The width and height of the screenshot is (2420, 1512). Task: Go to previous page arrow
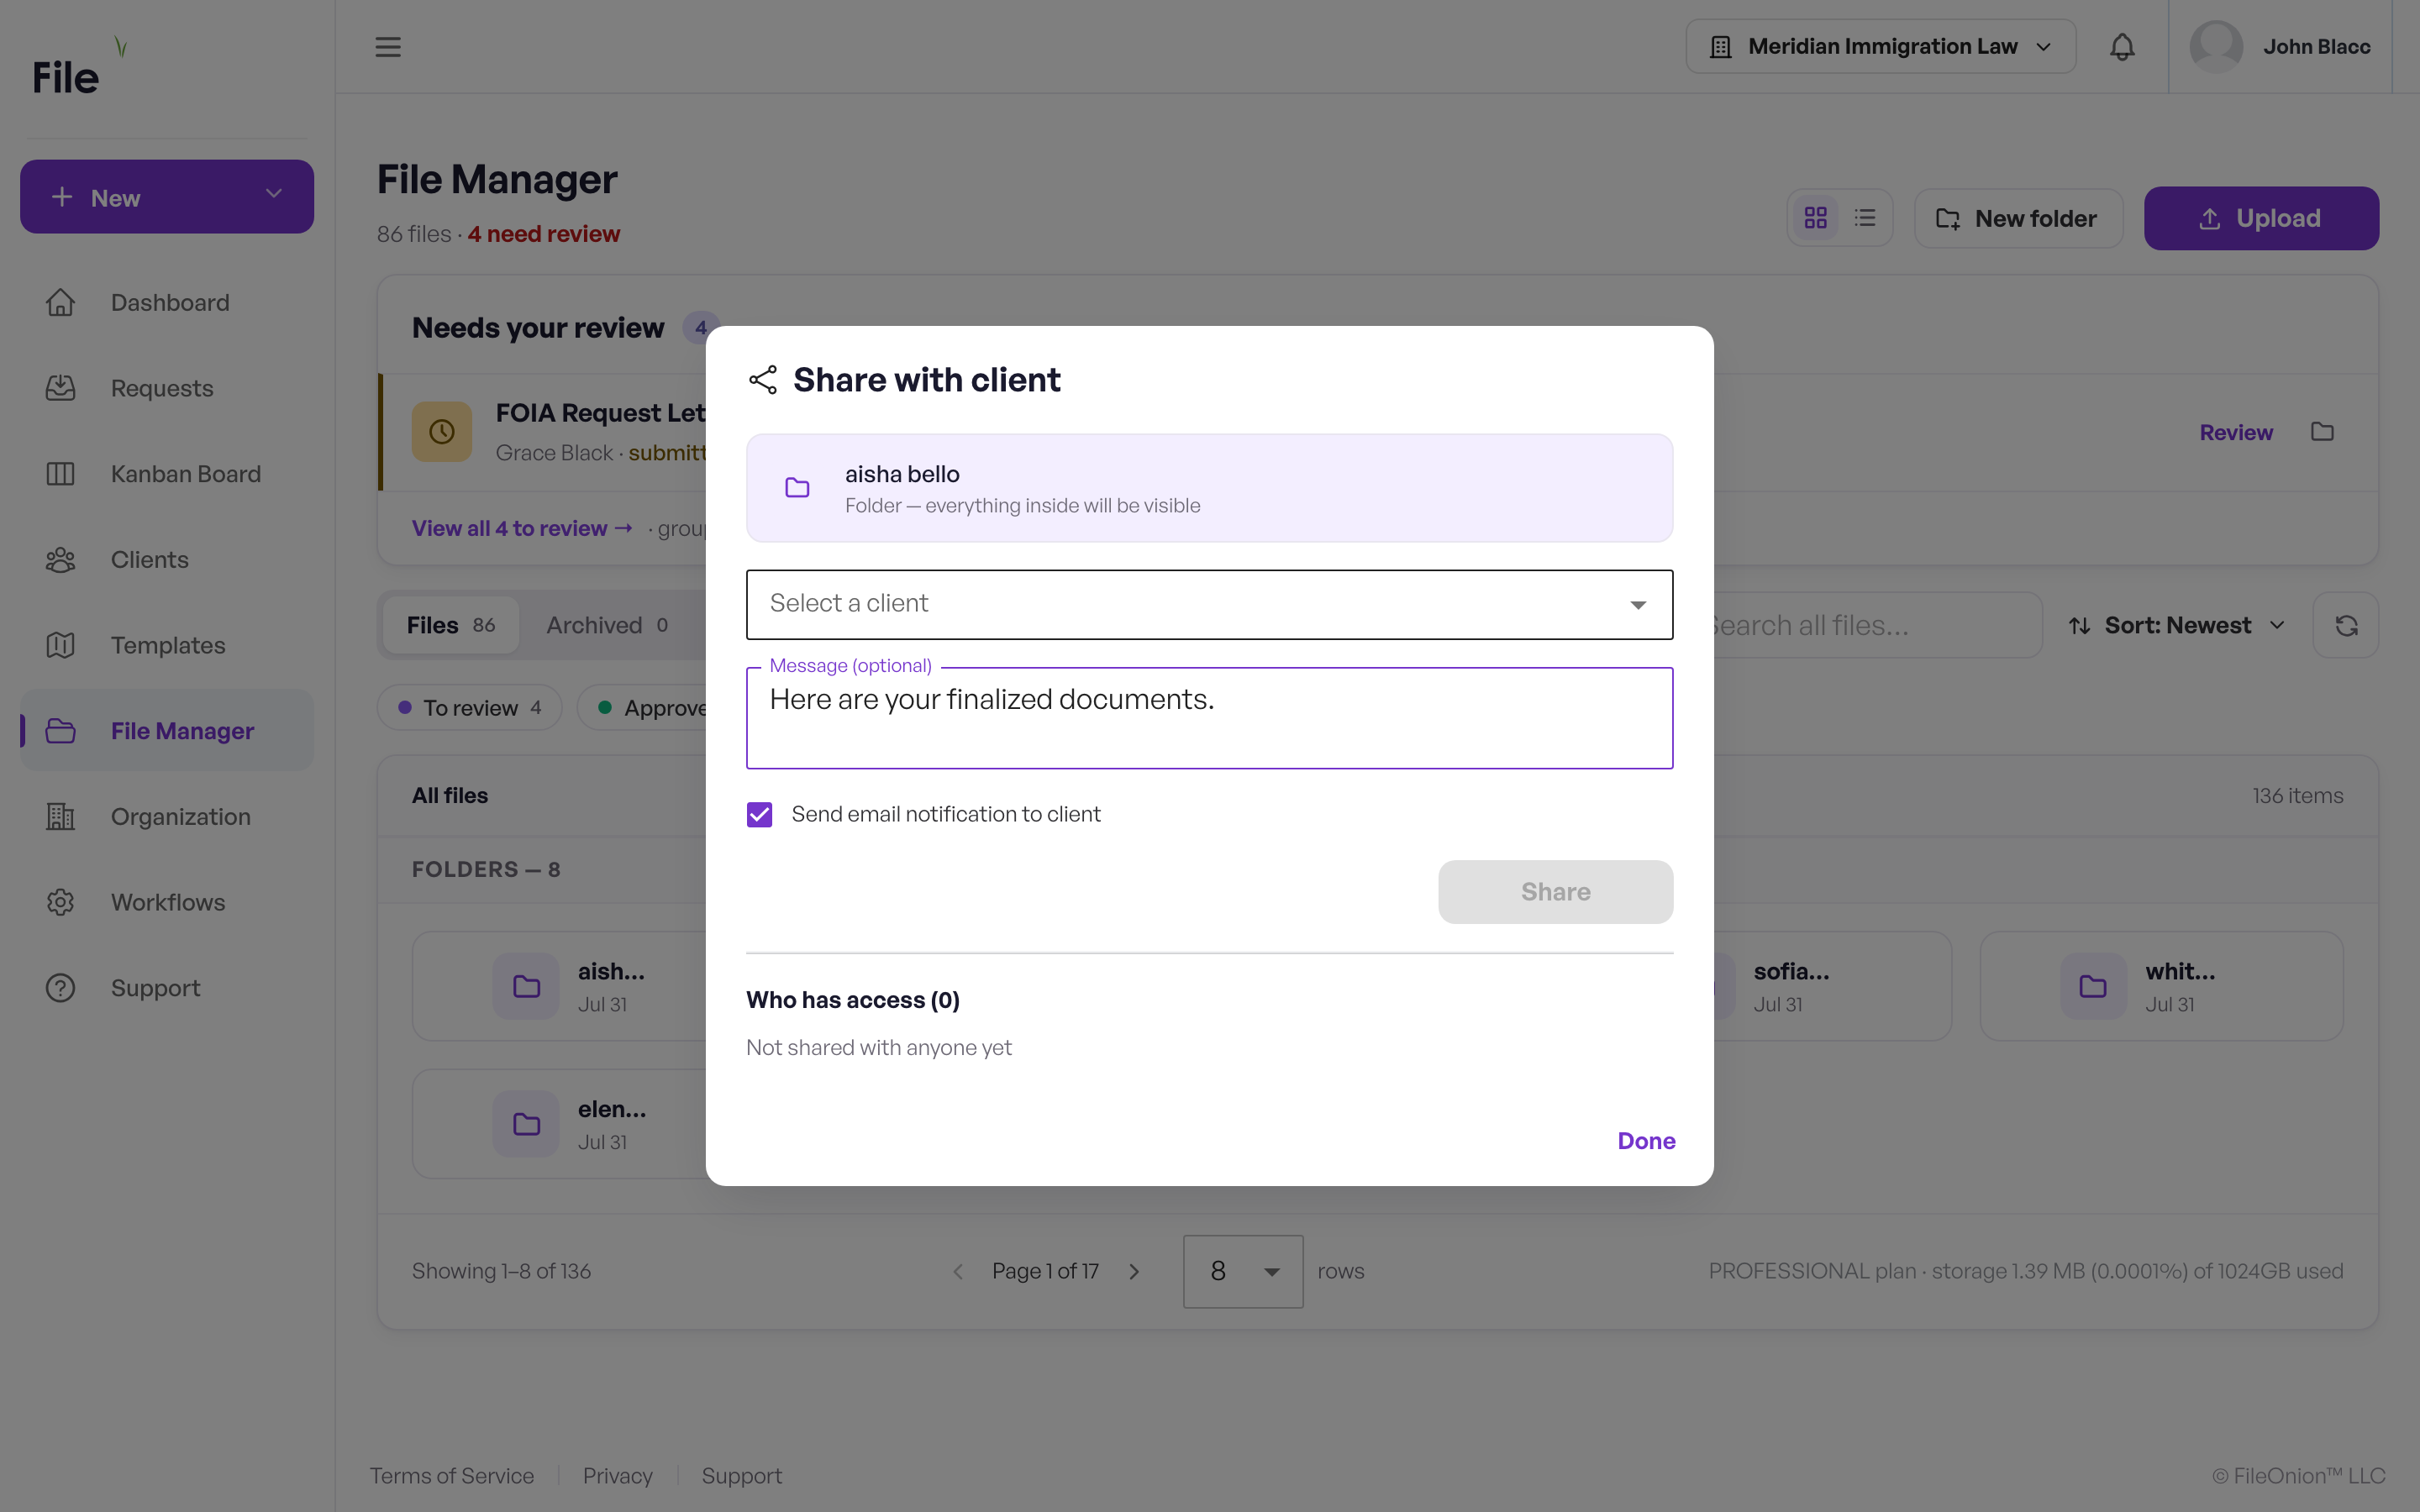coord(958,1271)
